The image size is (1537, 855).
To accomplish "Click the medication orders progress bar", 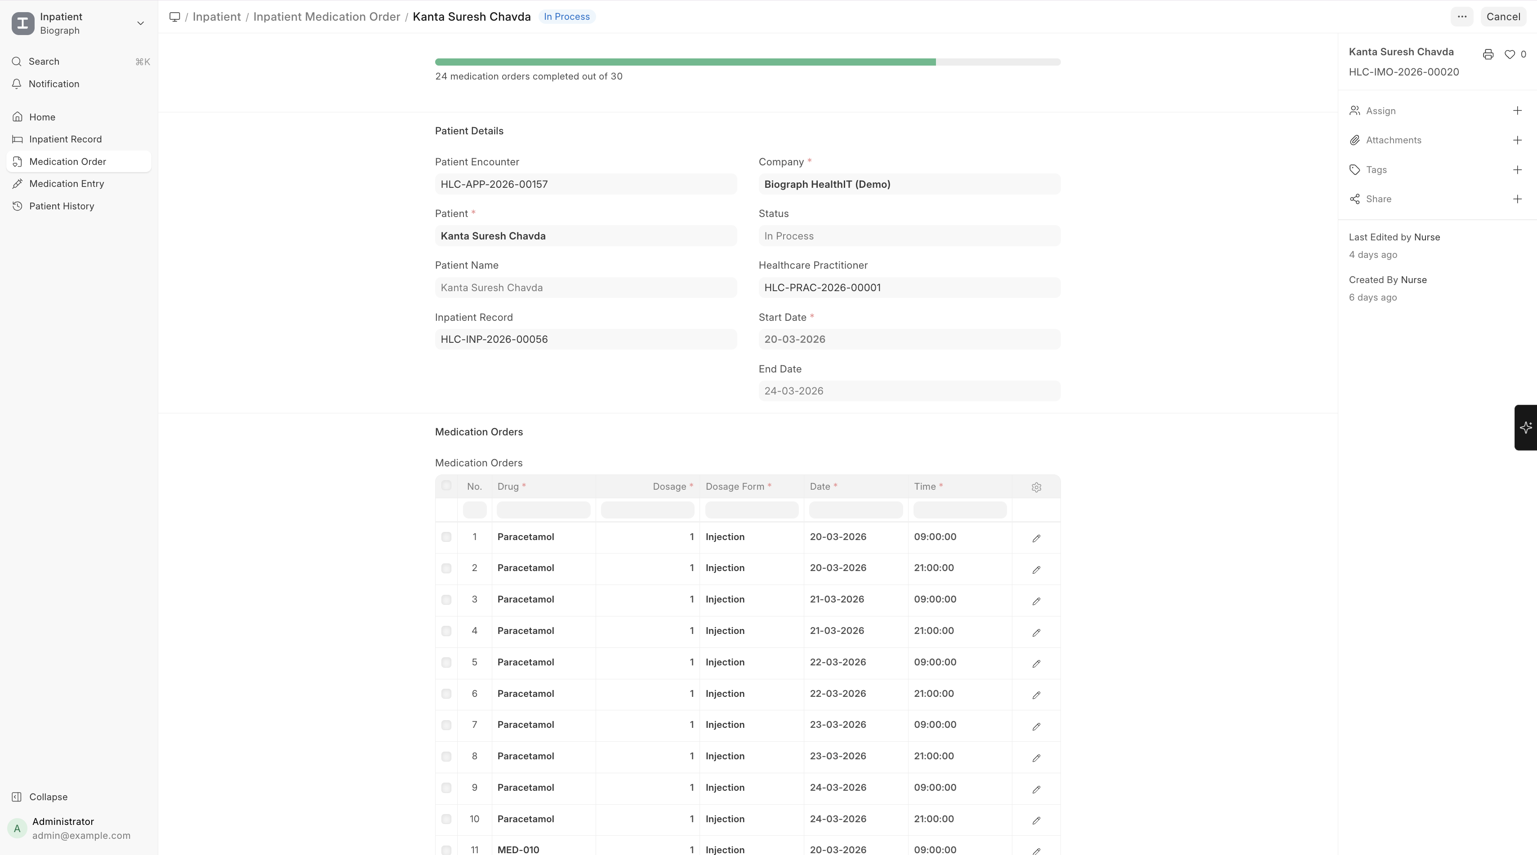I will tap(747, 62).
